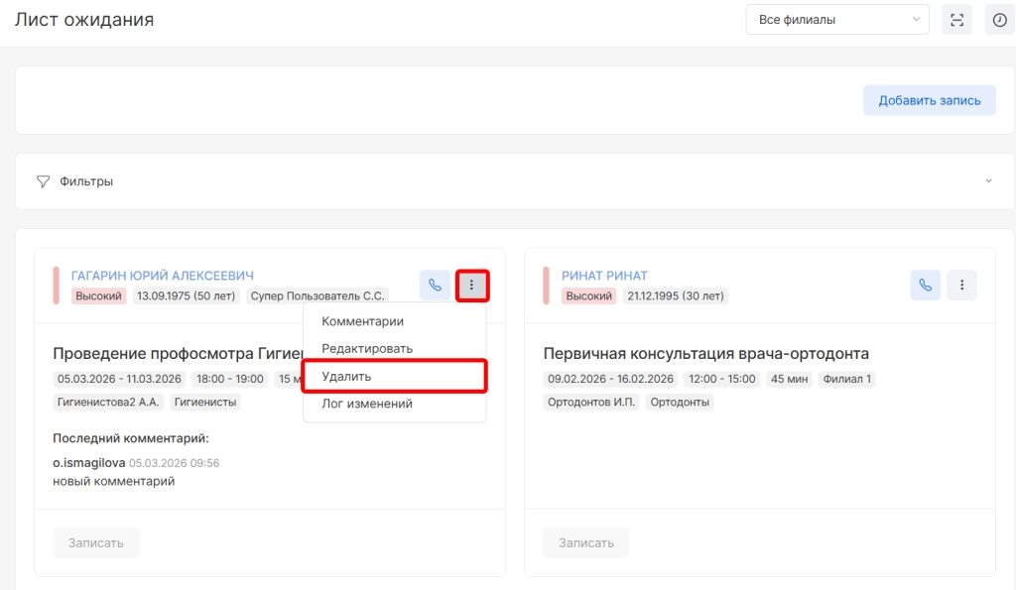
Task: Open Лог изменений from the context menu
Action: tap(367, 404)
